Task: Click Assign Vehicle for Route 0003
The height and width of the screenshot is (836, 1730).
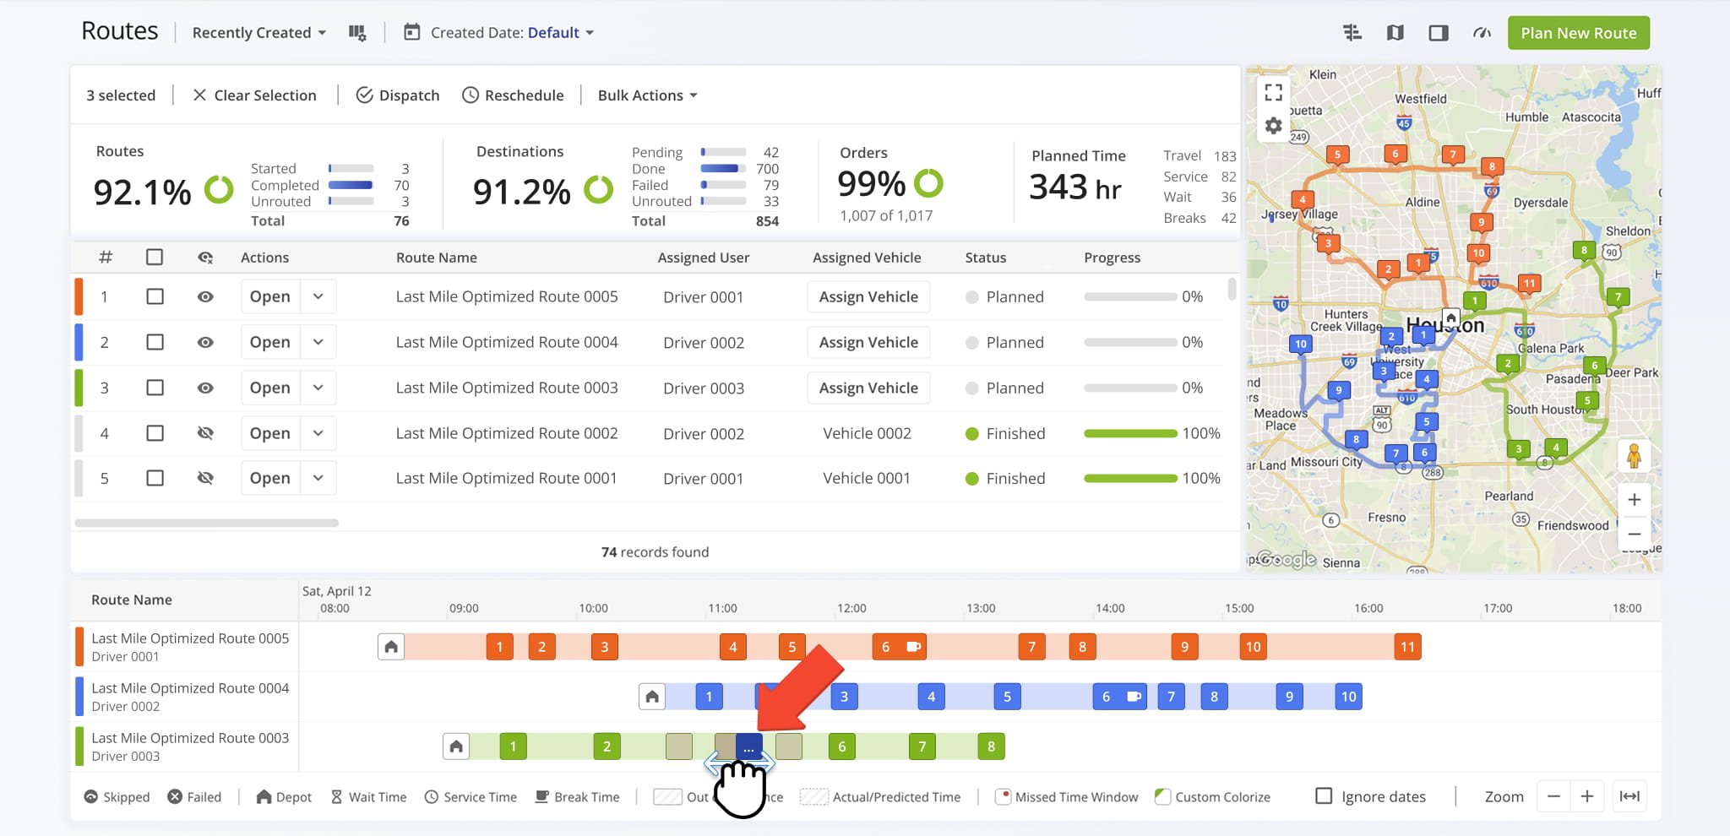Action: (x=868, y=388)
